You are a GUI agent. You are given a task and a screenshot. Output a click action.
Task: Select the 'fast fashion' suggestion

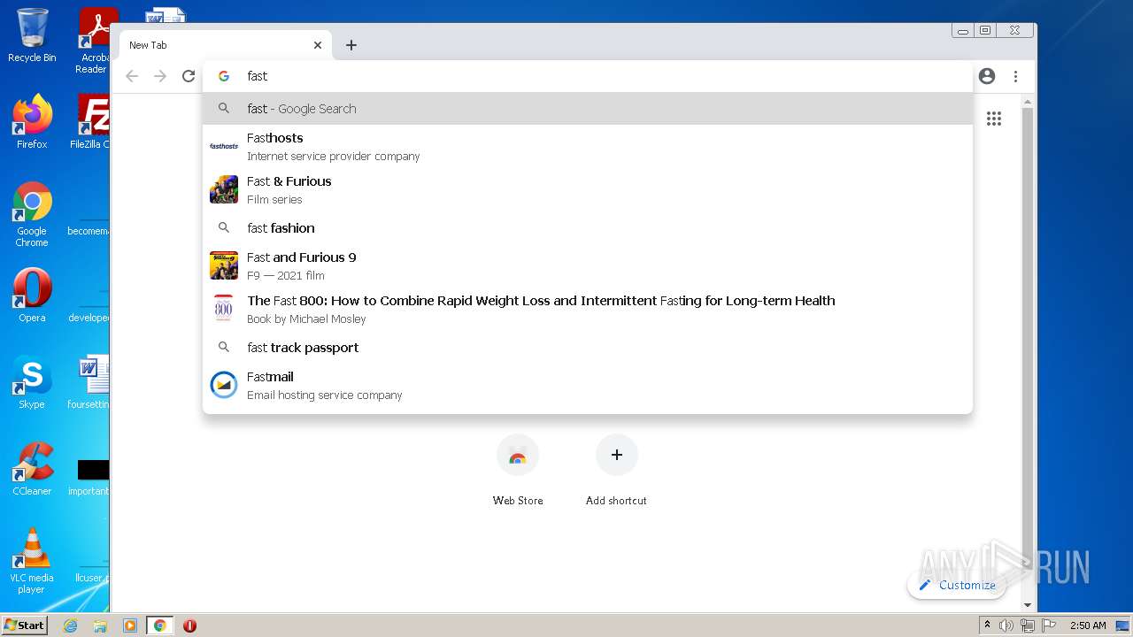588,227
